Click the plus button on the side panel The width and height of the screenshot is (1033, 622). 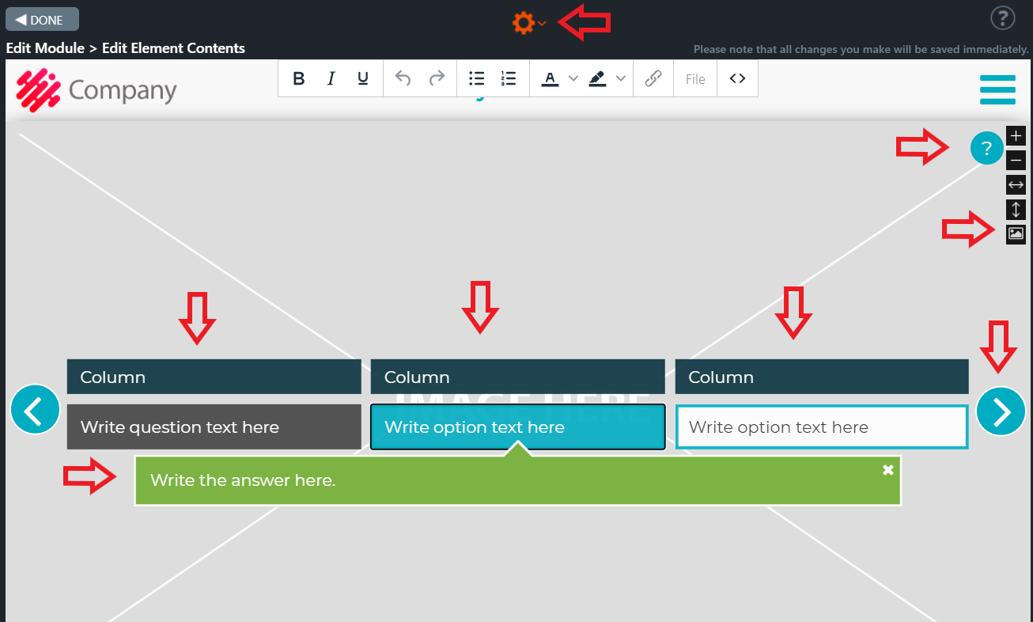pyautogui.click(x=1016, y=136)
